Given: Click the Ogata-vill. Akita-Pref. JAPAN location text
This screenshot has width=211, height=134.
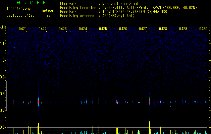Looking at the screenshot, I should [x=150, y=8].
